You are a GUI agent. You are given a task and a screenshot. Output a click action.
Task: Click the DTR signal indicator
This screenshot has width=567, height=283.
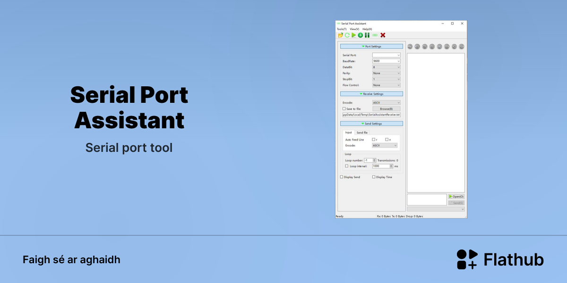(x=447, y=47)
